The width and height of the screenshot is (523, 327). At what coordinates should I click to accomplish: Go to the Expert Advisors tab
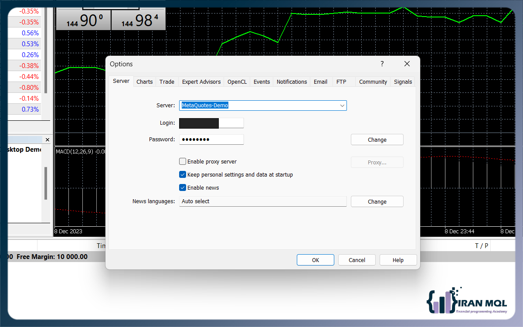click(x=201, y=82)
